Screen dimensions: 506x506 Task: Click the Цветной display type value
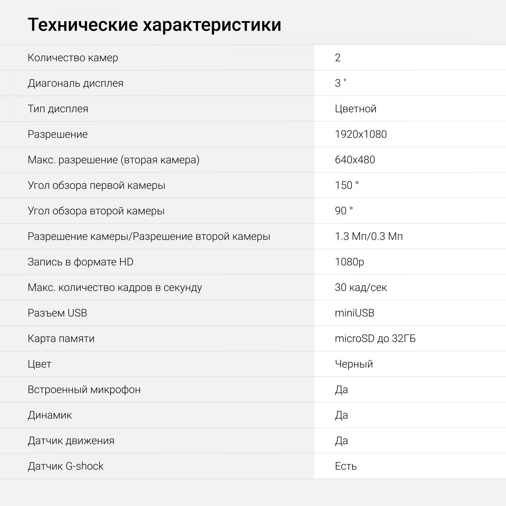click(356, 109)
